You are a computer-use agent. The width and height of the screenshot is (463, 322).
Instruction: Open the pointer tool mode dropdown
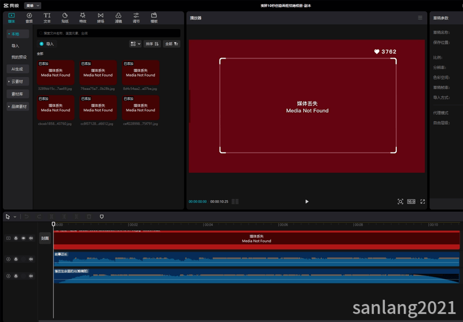[x=14, y=217]
